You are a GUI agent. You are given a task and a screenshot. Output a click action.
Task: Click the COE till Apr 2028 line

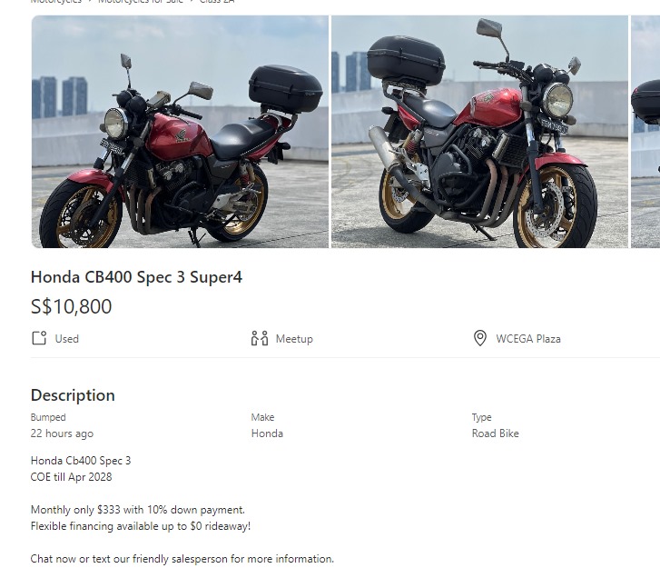[x=71, y=477]
